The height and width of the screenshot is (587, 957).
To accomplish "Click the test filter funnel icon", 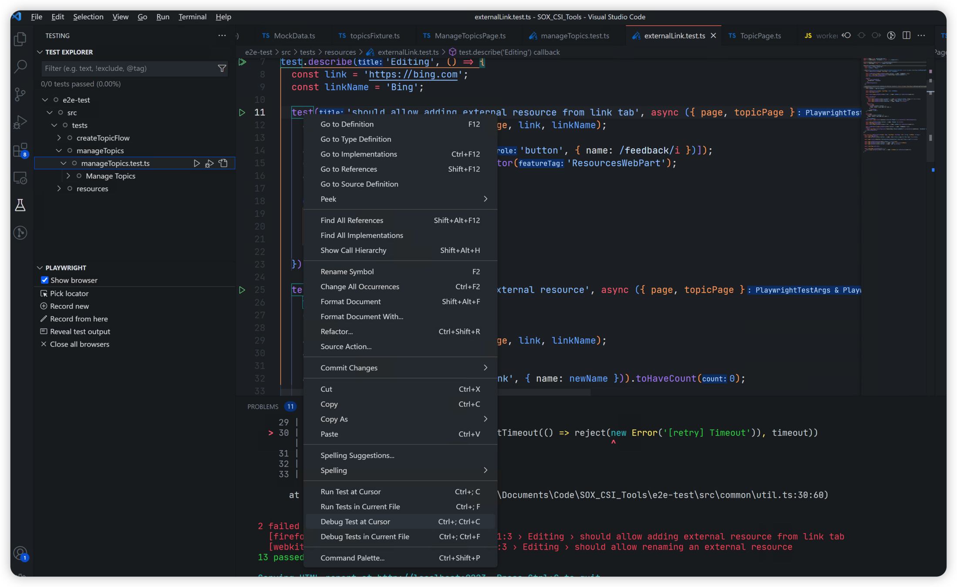I will pos(222,68).
